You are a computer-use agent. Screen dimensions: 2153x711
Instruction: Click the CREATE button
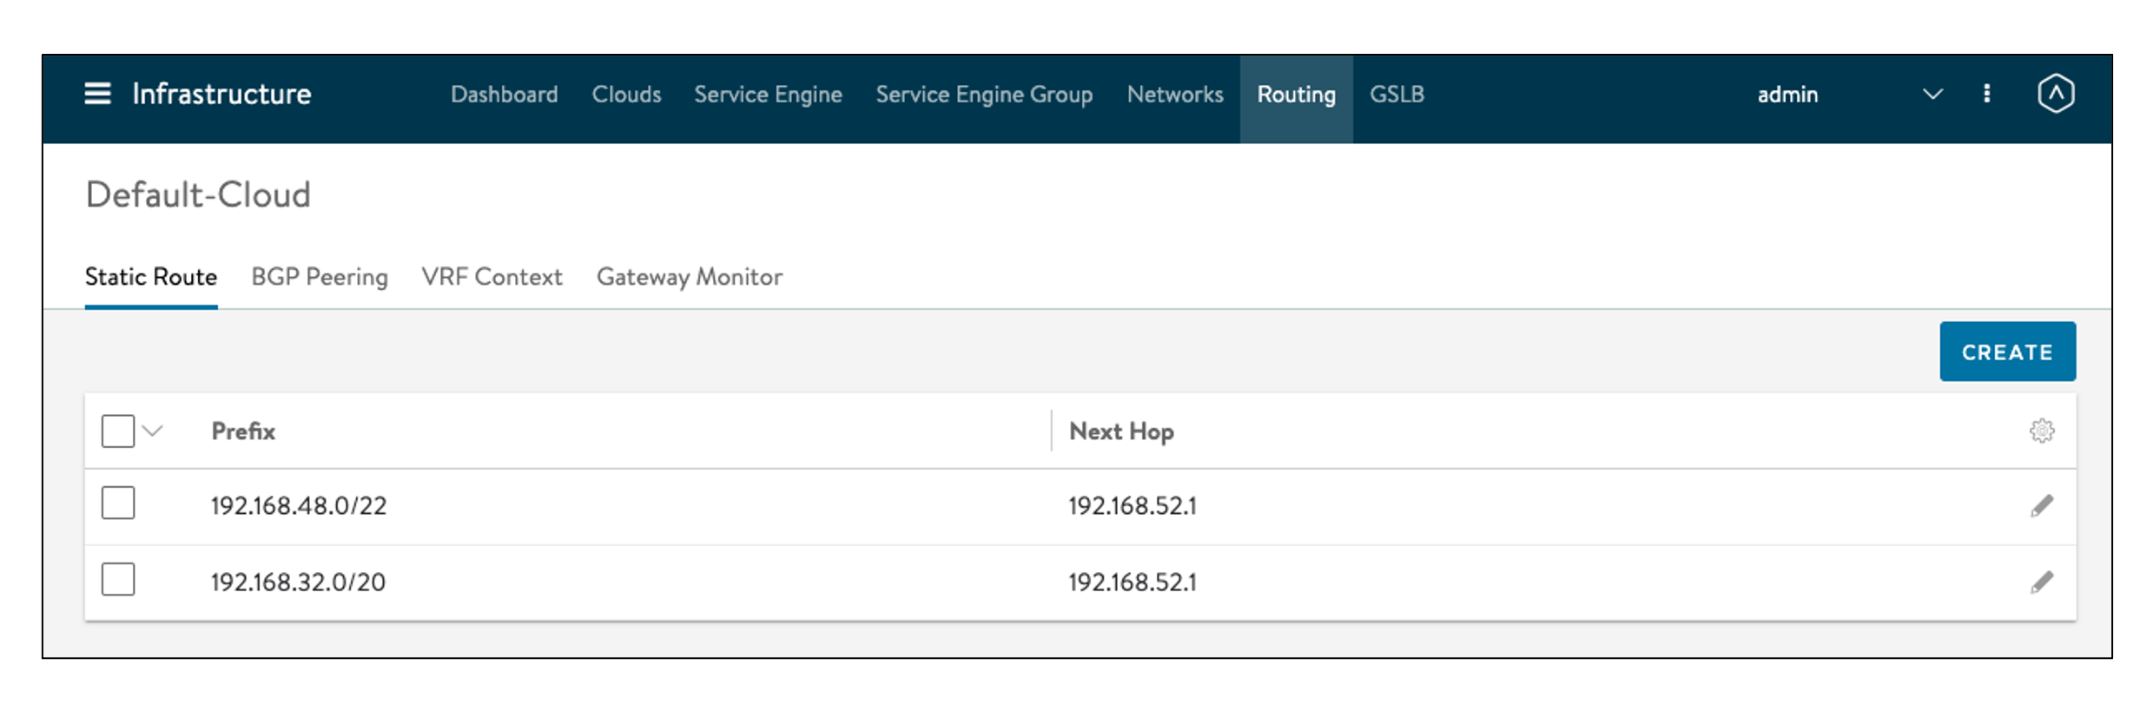tap(2006, 352)
